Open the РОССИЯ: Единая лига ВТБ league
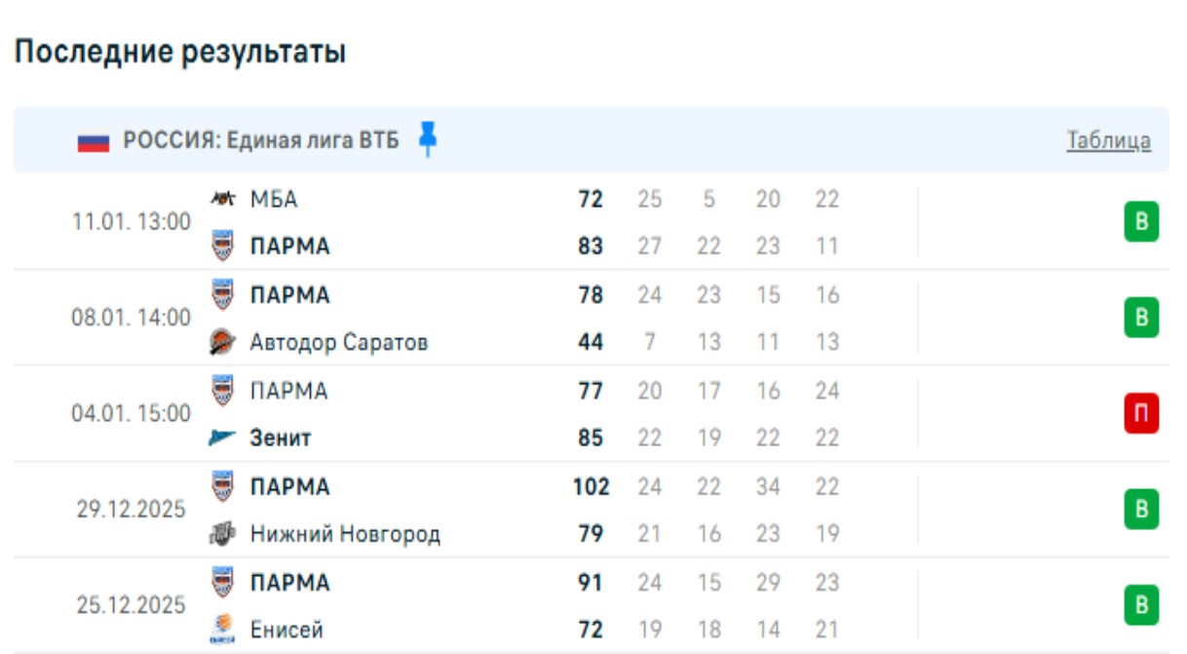This screenshot has width=1187, height=654. click(x=260, y=140)
